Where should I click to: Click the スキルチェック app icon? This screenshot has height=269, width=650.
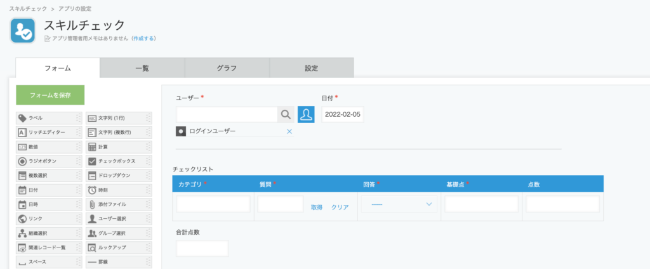click(23, 30)
